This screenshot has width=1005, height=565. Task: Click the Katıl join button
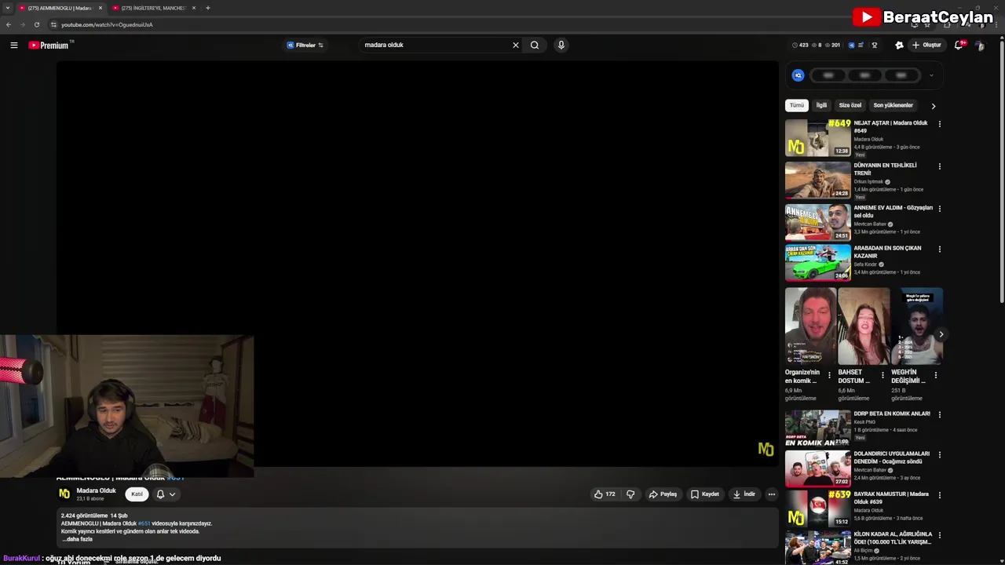137,494
